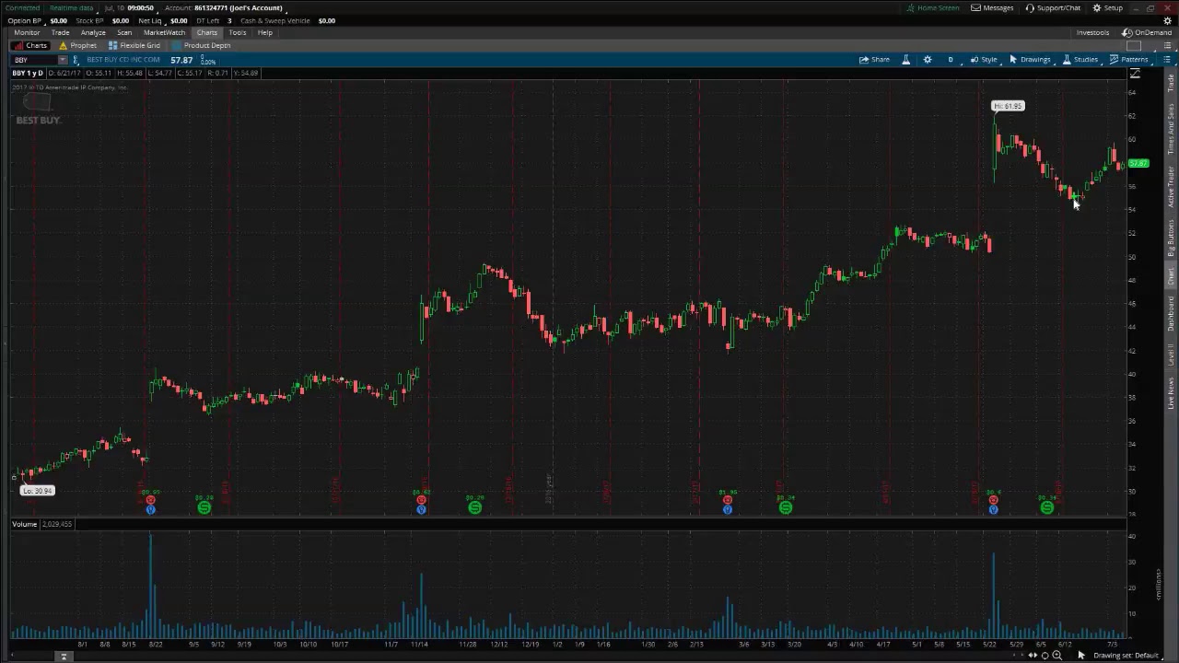The width and height of the screenshot is (1179, 663).
Task: Click the Realtime data status
Action: [x=71, y=7]
